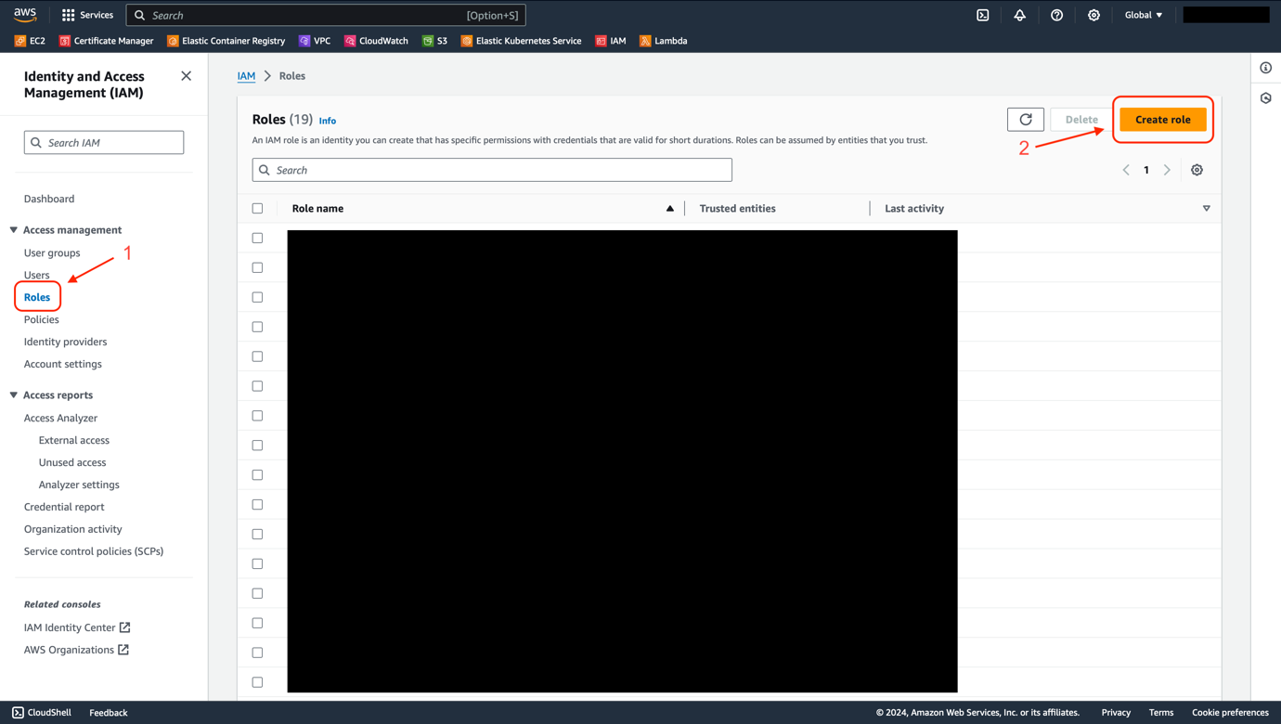Open the VPC favorite shortcut
The height and width of the screenshot is (724, 1281).
tap(315, 41)
